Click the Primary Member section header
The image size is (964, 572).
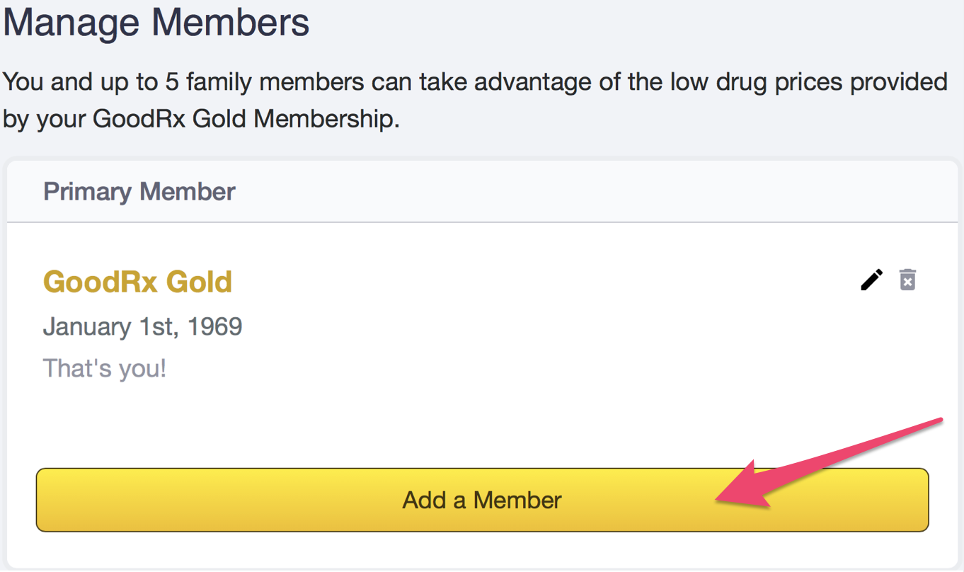pyautogui.click(x=139, y=192)
